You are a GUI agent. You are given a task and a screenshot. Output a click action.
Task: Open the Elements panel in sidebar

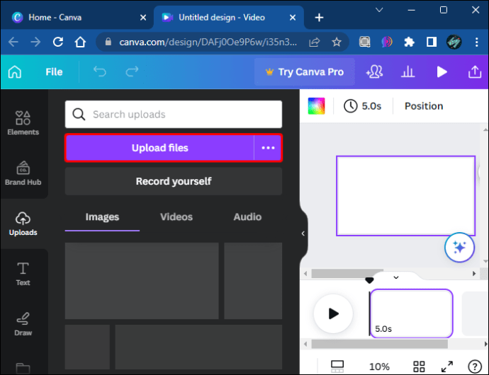23,122
